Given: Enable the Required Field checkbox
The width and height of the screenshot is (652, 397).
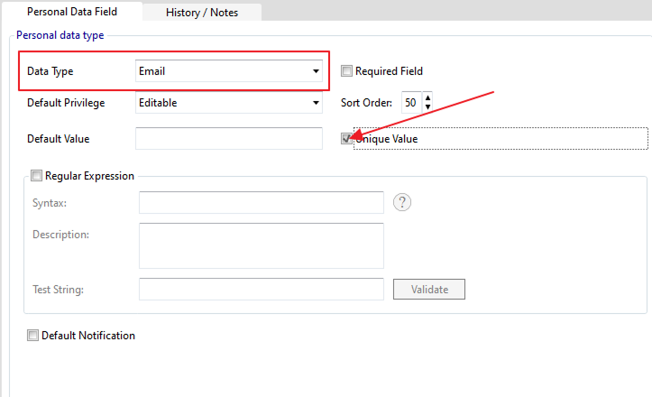Looking at the screenshot, I should pos(346,71).
